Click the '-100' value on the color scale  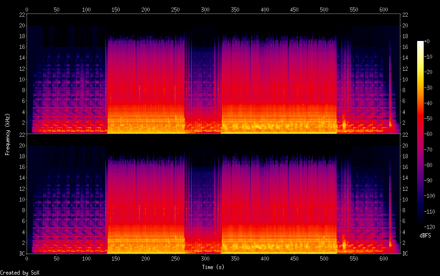tap(429, 195)
